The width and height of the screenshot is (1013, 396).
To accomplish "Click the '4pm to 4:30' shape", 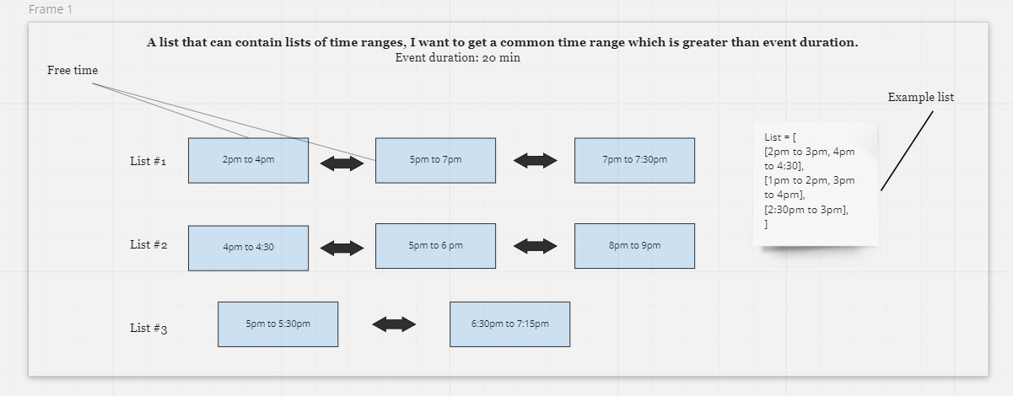I will (248, 248).
